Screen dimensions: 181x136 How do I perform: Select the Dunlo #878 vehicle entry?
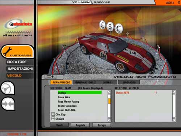click(x=123, y=93)
